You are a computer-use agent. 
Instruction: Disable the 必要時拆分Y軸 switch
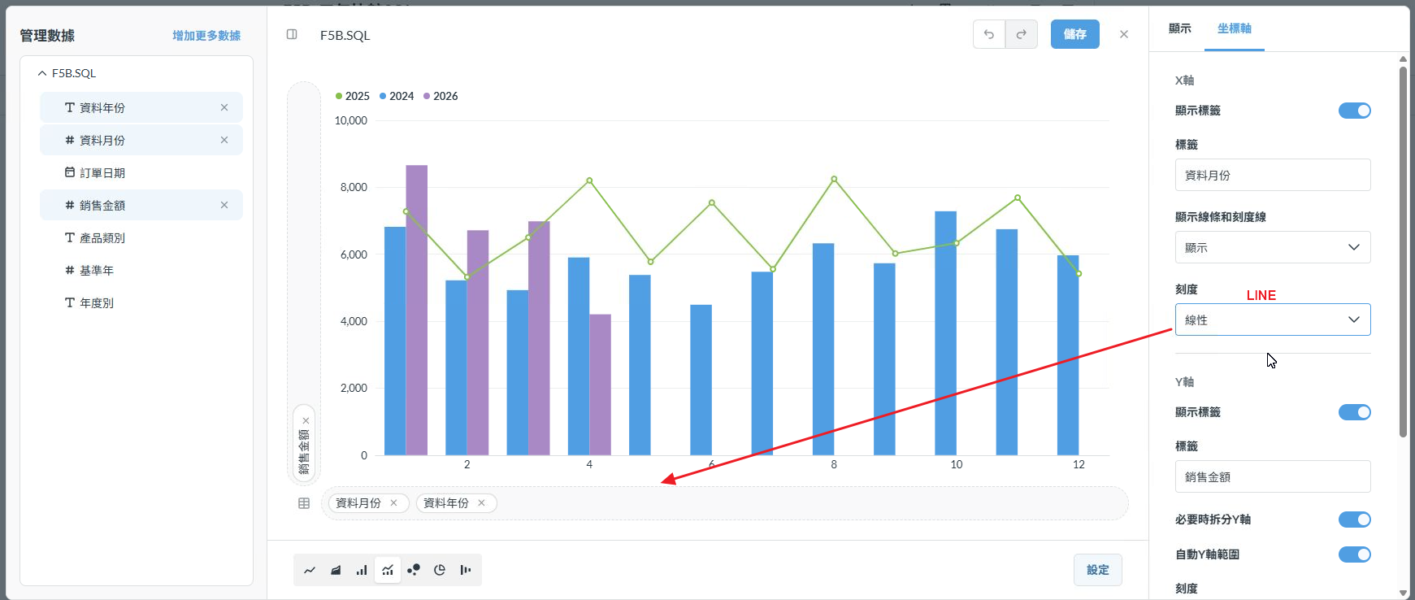coord(1354,520)
